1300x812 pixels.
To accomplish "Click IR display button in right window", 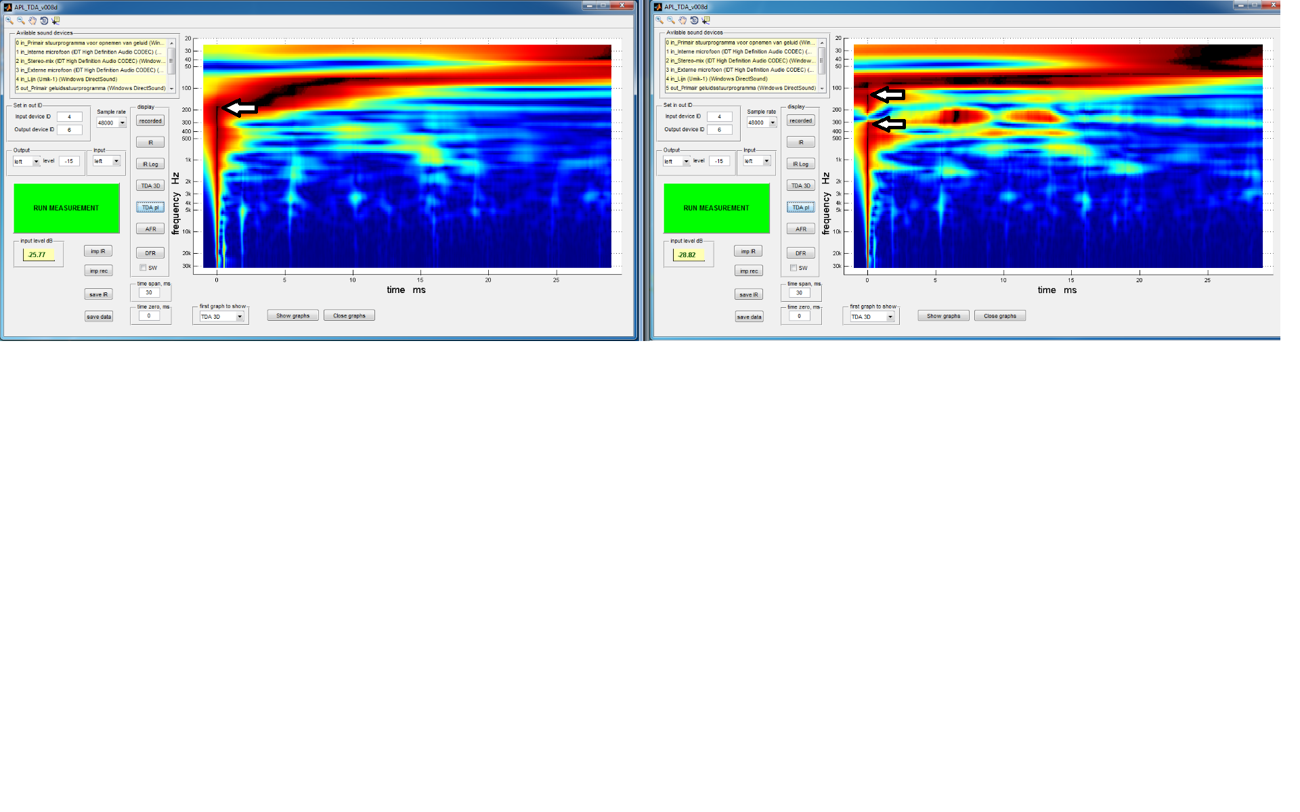I will point(800,142).
